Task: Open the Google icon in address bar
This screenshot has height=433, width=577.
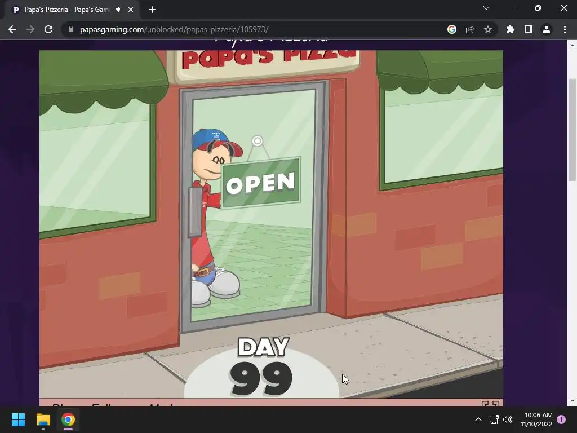Action: click(x=452, y=29)
